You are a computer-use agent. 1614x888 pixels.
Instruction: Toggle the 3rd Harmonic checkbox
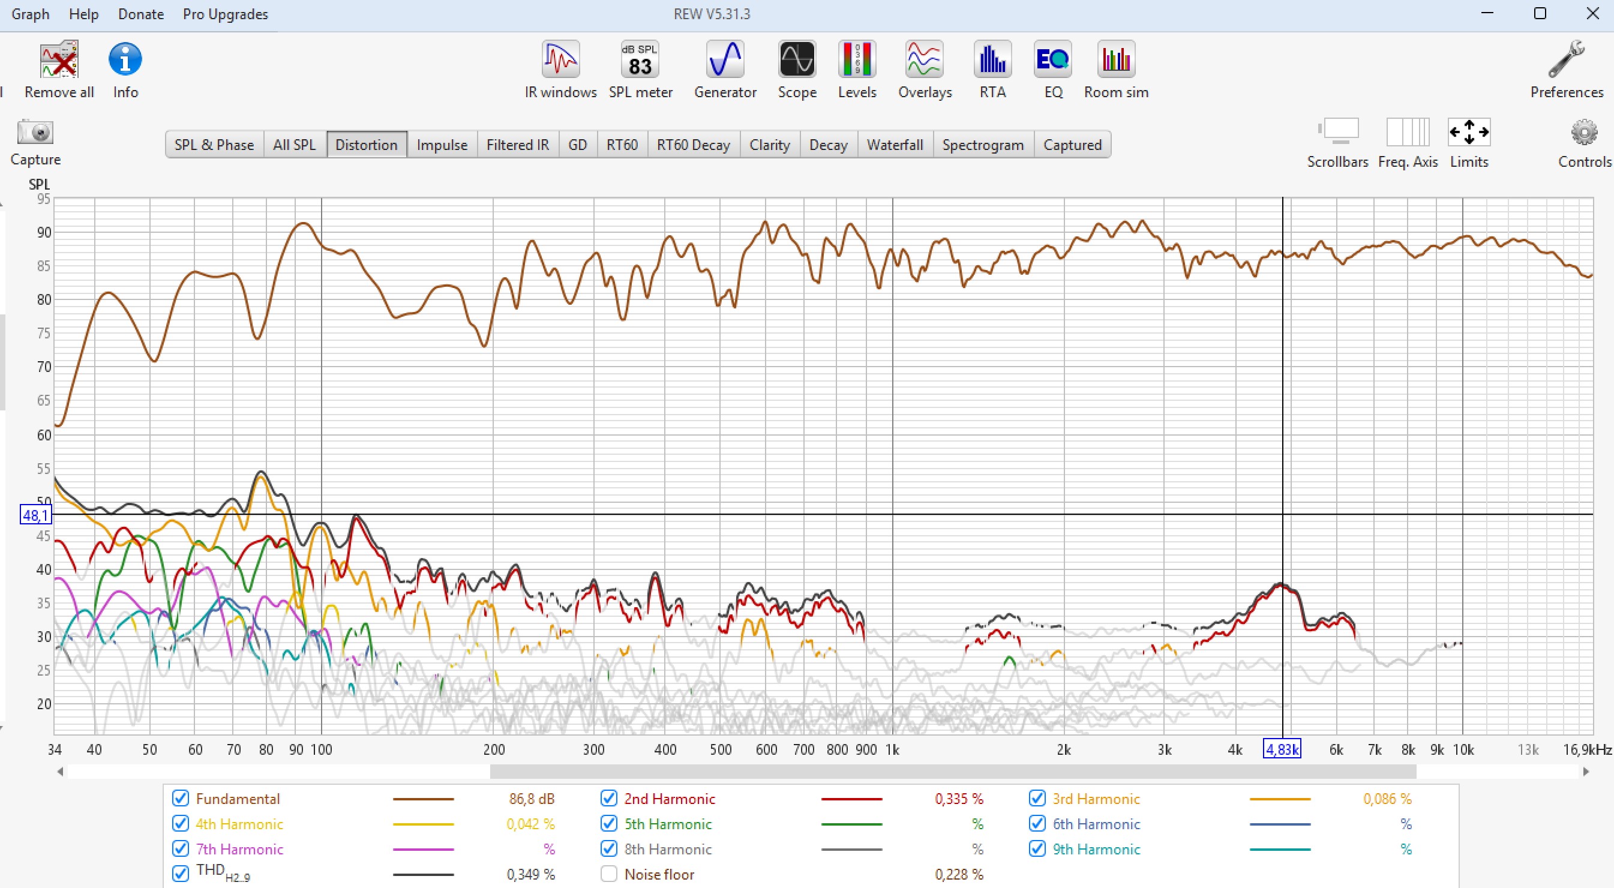[1037, 799]
